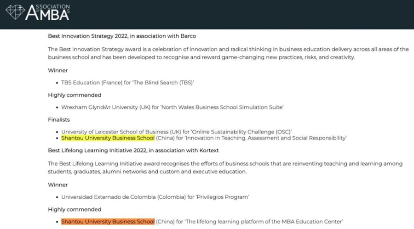Click the yellow-highlighted Shantou University Business School
Viewport: 414px width, 229px height.
click(108, 138)
